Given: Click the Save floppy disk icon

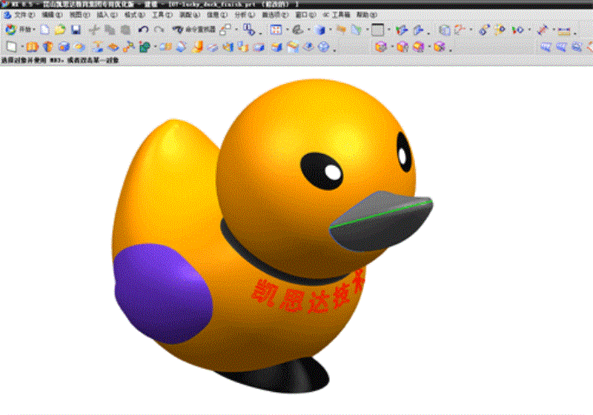Looking at the screenshot, I should tap(76, 30).
